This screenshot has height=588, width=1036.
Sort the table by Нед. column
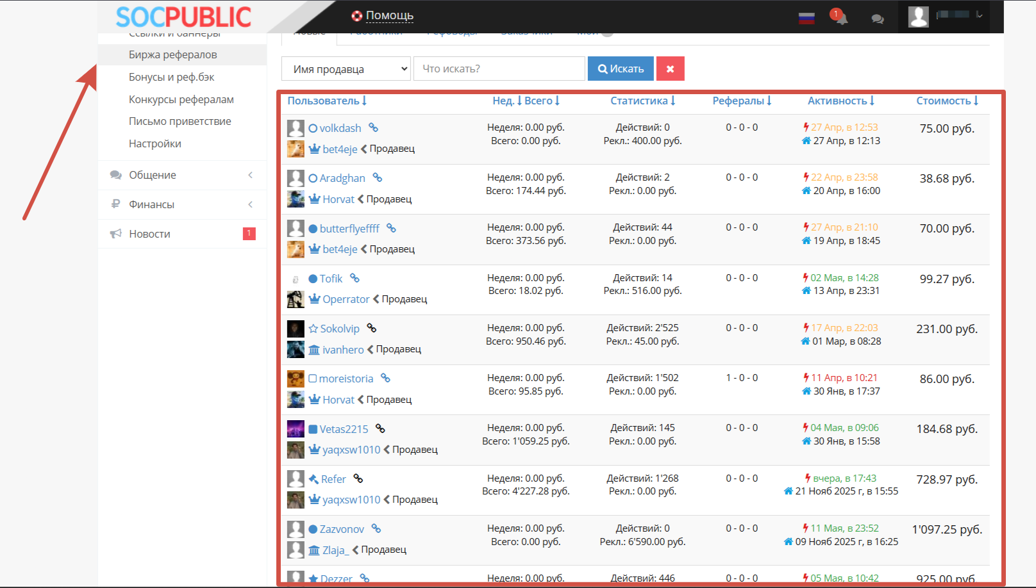(507, 101)
